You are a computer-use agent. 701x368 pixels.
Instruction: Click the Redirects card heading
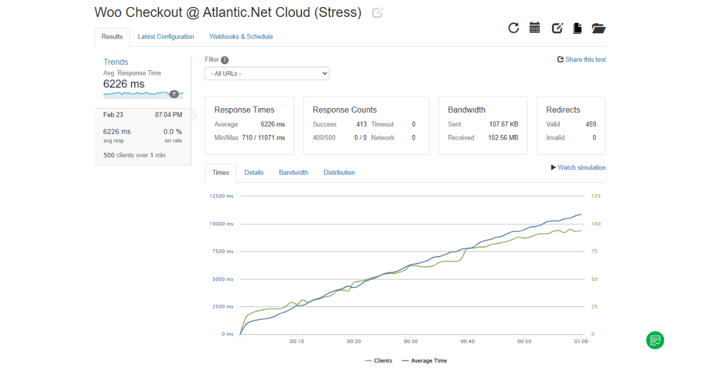pos(563,110)
